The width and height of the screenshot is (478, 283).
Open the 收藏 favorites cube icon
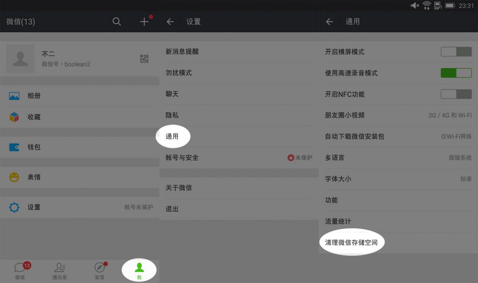tap(14, 117)
